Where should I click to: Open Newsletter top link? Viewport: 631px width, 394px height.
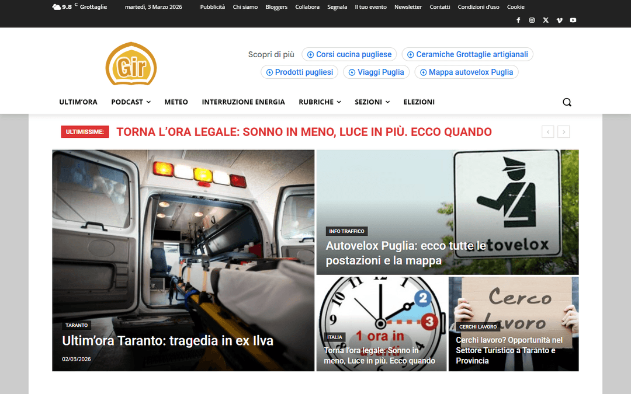(408, 7)
